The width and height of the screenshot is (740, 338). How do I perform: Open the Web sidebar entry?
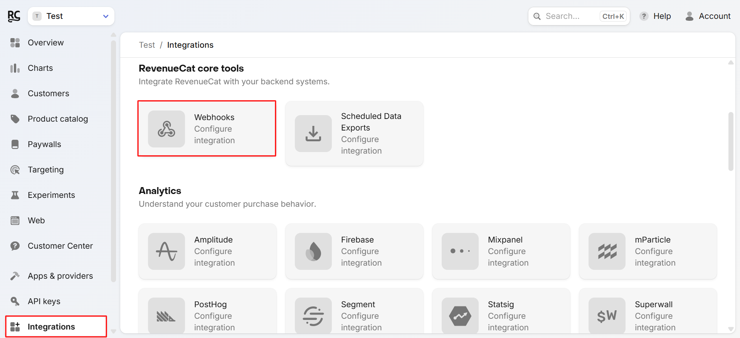[36, 221]
